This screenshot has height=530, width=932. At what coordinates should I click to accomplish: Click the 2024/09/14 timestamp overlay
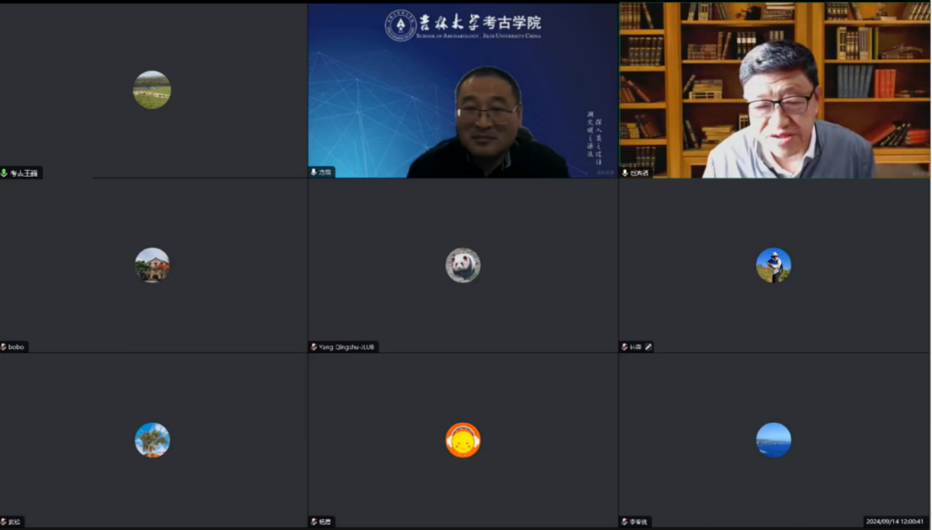[894, 522]
